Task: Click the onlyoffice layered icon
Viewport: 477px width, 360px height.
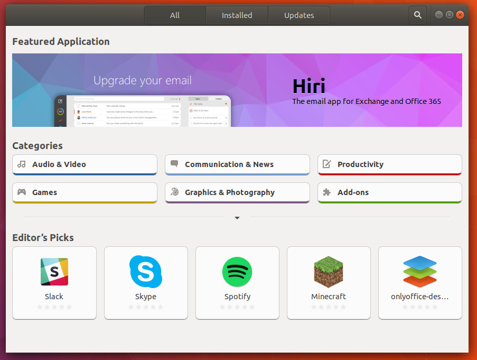Action: (420, 272)
